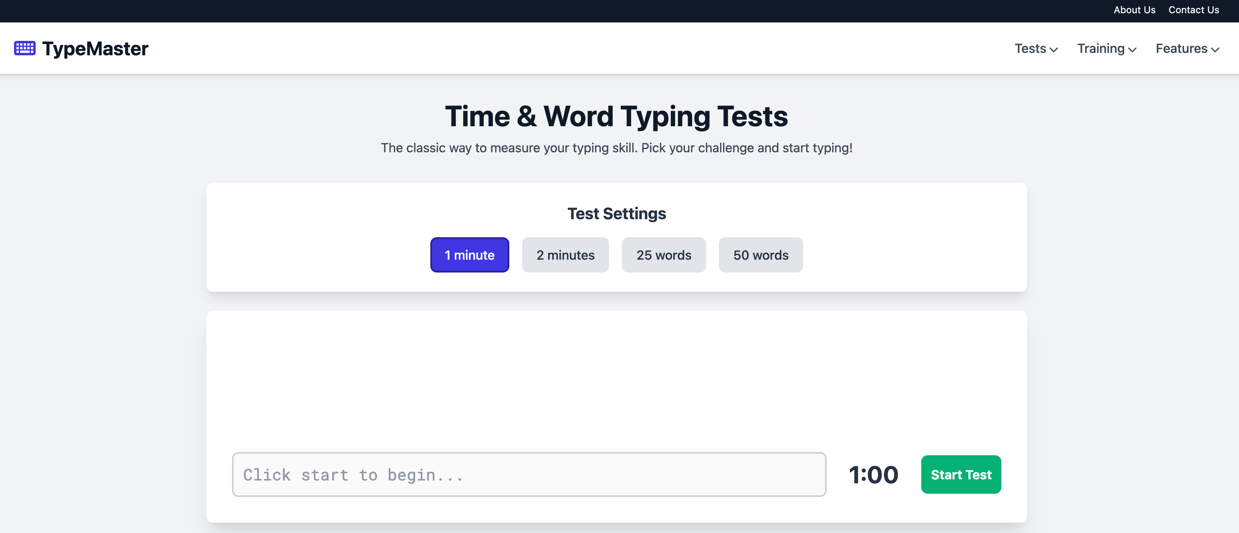Select the 25 words test mode
The image size is (1239, 533).
pyautogui.click(x=664, y=255)
